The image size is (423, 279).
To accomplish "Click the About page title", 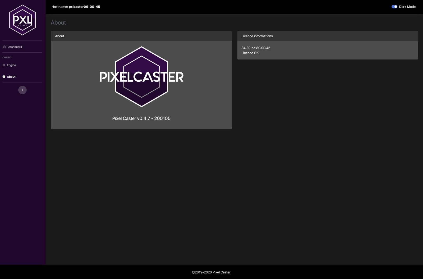I will pos(58,23).
